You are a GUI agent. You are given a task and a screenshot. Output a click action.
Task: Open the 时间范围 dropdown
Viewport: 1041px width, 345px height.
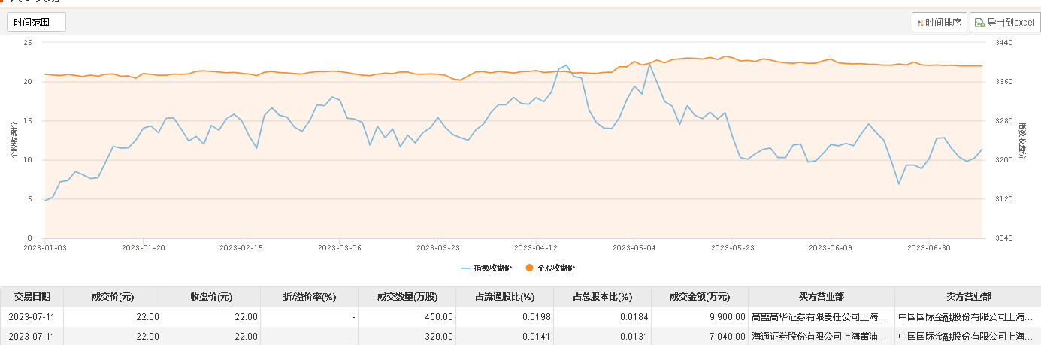click(x=37, y=23)
